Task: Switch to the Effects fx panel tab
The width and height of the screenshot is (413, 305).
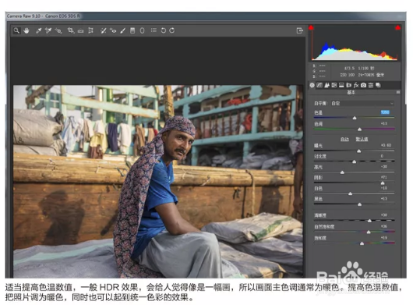Action: [356, 85]
